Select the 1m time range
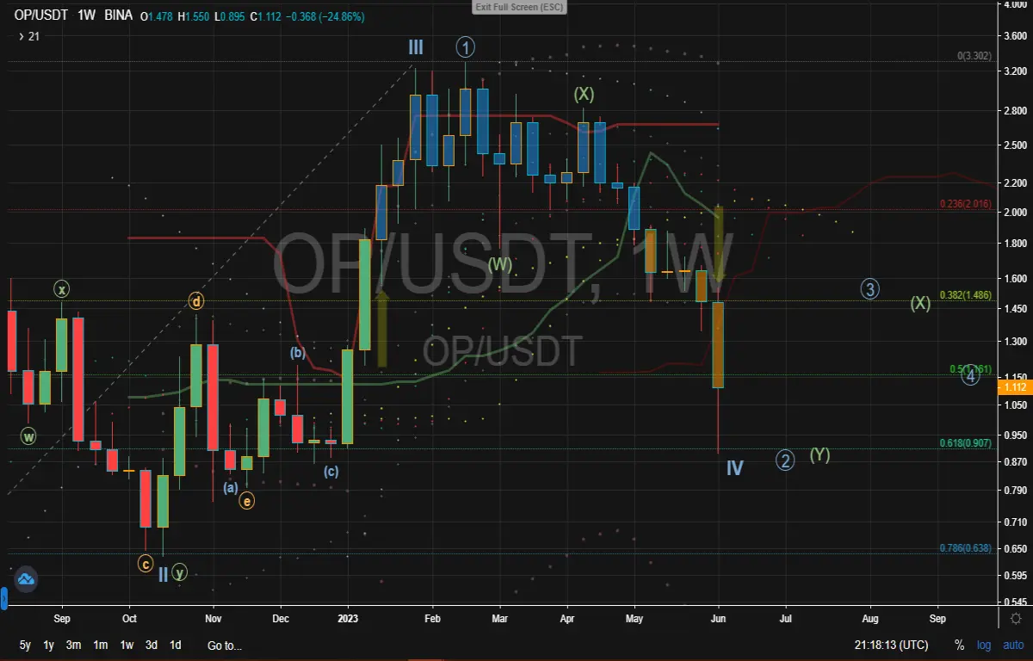This screenshot has width=1033, height=661. tap(101, 646)
